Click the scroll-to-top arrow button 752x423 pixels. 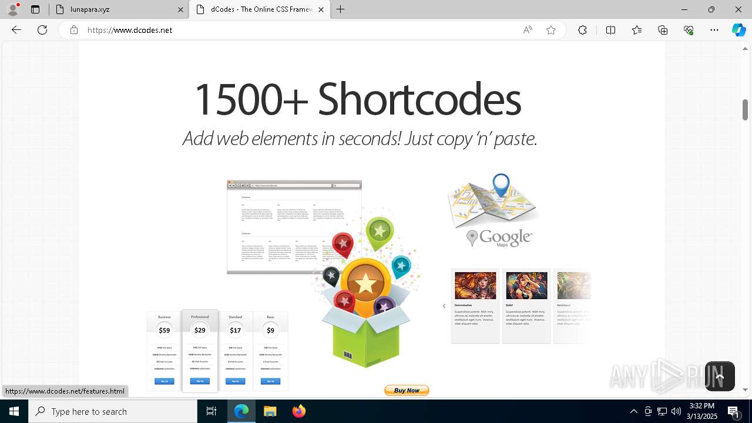coord(720,376)
